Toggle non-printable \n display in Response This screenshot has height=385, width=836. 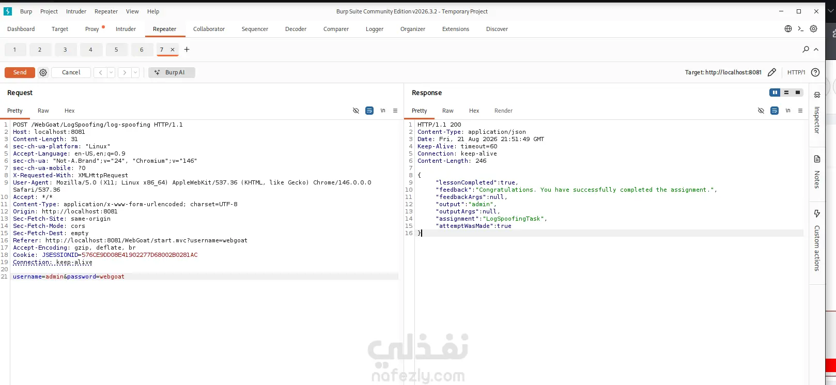(788, 111)
